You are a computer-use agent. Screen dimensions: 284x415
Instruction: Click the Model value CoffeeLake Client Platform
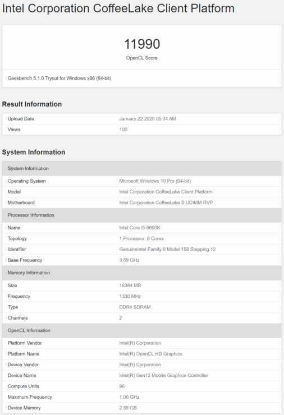(166, 192)
